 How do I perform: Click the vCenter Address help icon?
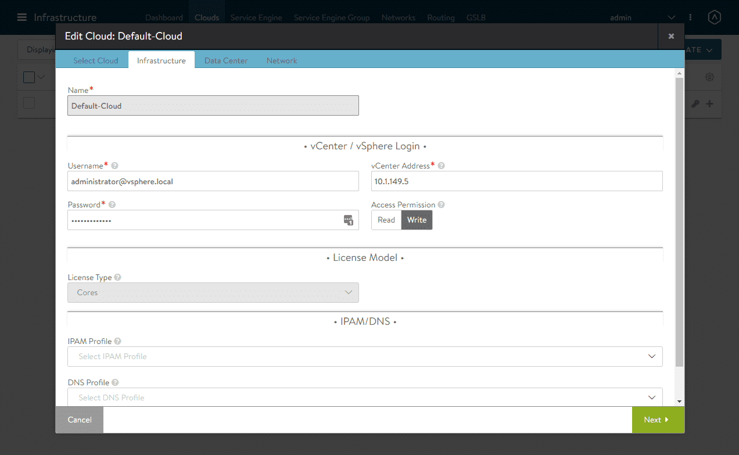[442, 166]
